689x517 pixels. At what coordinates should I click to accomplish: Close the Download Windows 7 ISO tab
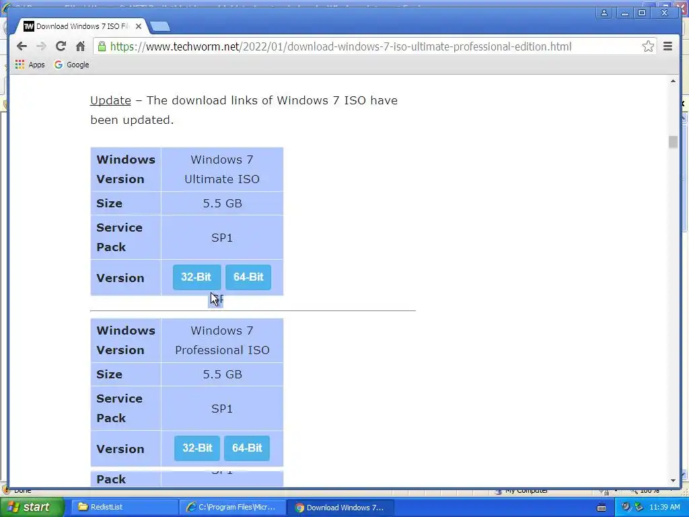pos(139,26)
